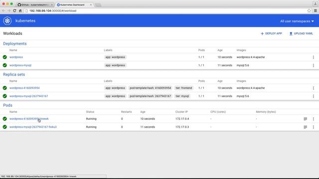This screenshot has width=319, height=179.
Task: Click the Kubernetes logo icon
Action: (7, 21)
